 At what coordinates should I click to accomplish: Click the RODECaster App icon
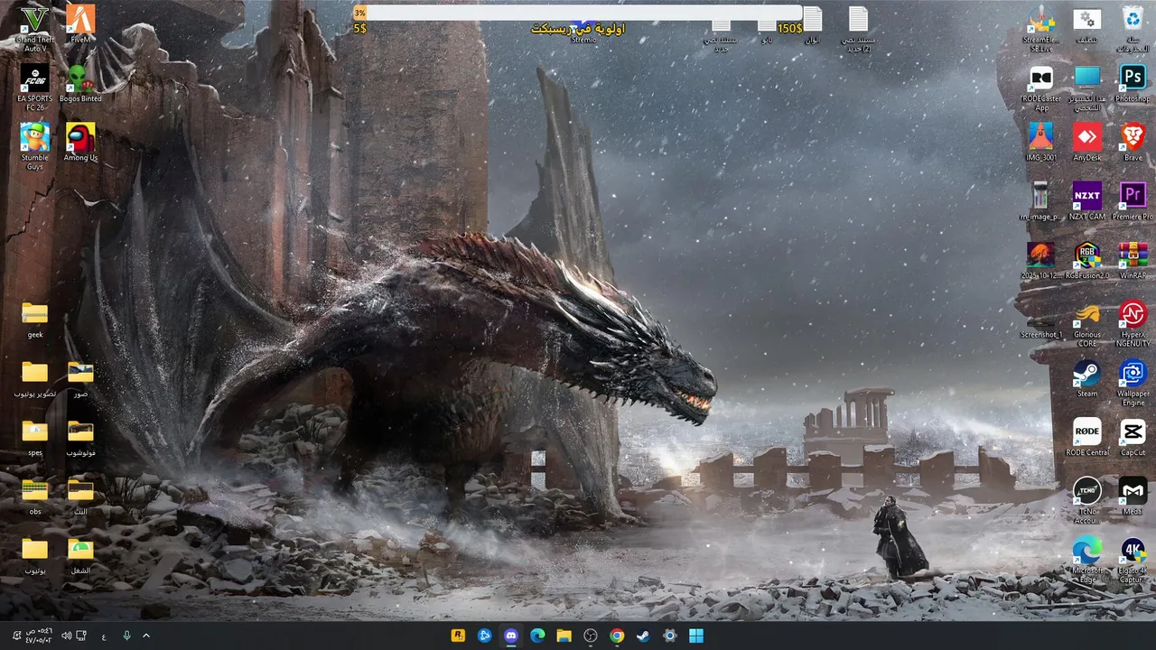point(1041,88)
